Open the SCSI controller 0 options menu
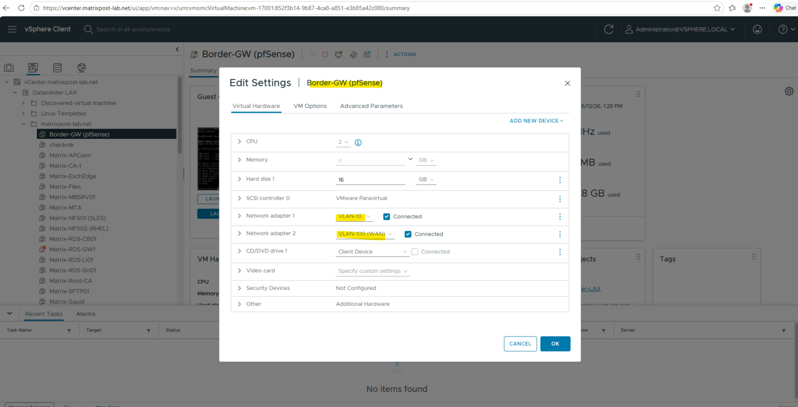This screenshot has height=407, width=798. (x=560, y=199)
